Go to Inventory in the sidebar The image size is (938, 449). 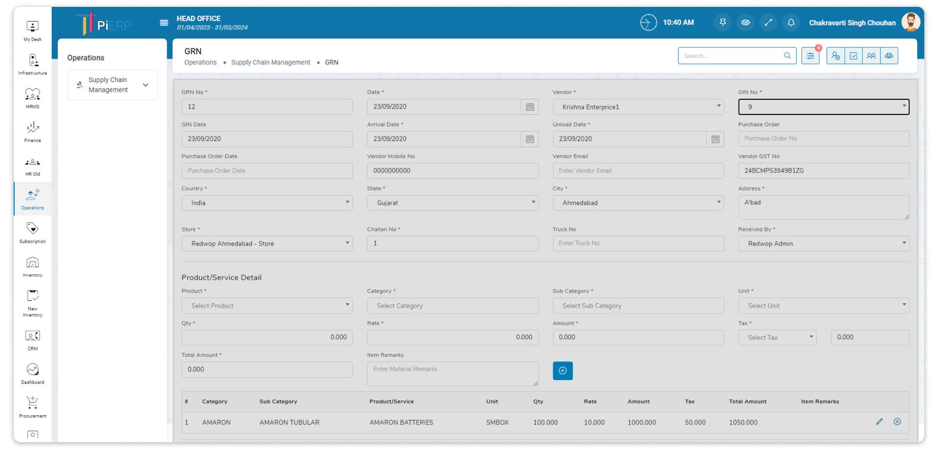click(33, 267)
